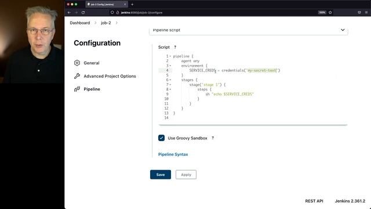Go to the Advanced Project Options section
Viewport: 371px width, 209px height.
coord(110,76)
